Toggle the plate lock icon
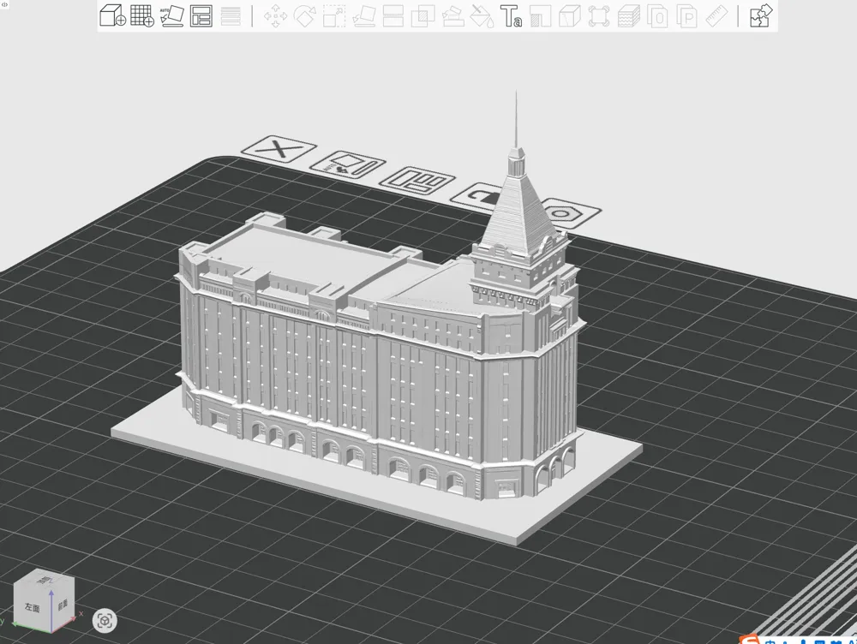 pyautogui.click(x=480, y=195)
